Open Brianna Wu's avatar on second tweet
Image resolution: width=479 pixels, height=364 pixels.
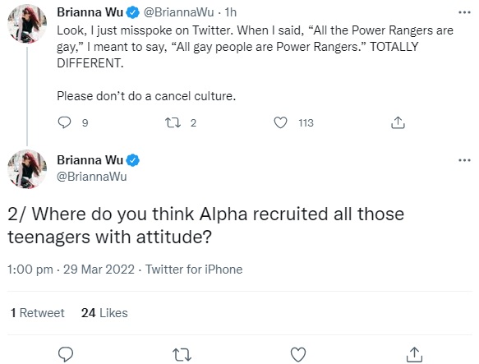point(27,169)
